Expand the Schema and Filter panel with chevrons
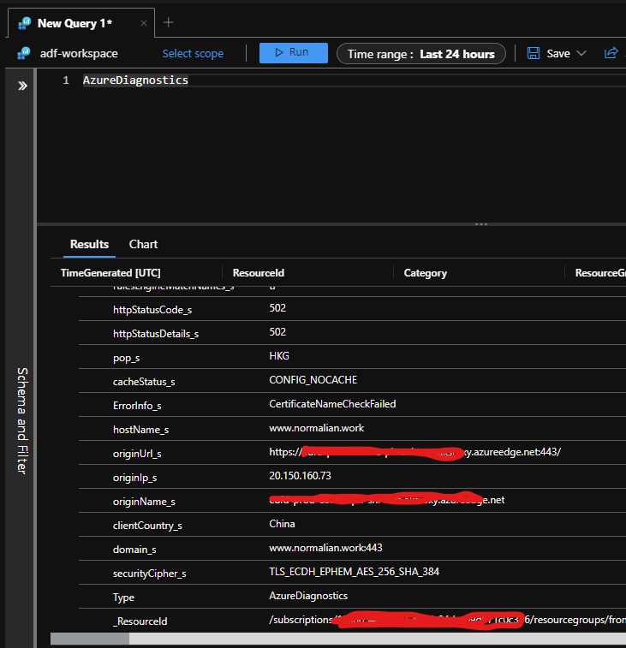Viewport: 626px width, 648px height. point(23,86)
